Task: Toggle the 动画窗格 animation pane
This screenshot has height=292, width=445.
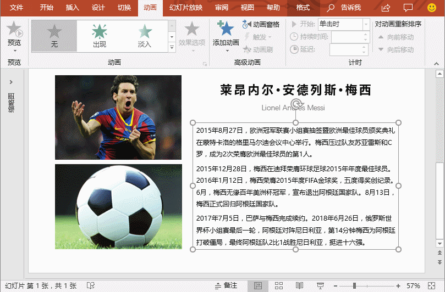Action: [261, 24]
